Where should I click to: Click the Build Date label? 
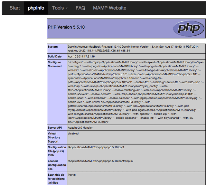point(55,56)
